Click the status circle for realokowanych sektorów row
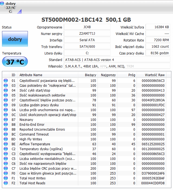173x190 pixels. 6,95
